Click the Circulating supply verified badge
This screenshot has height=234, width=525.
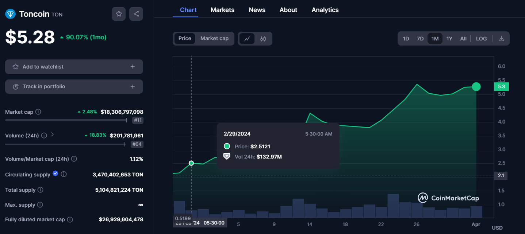[x=55, y=173]
